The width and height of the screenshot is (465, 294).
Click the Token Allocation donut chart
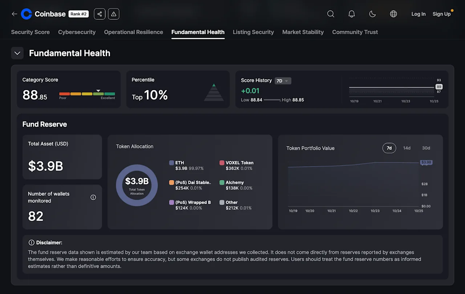pyautogui.click(x=137, y=185)
